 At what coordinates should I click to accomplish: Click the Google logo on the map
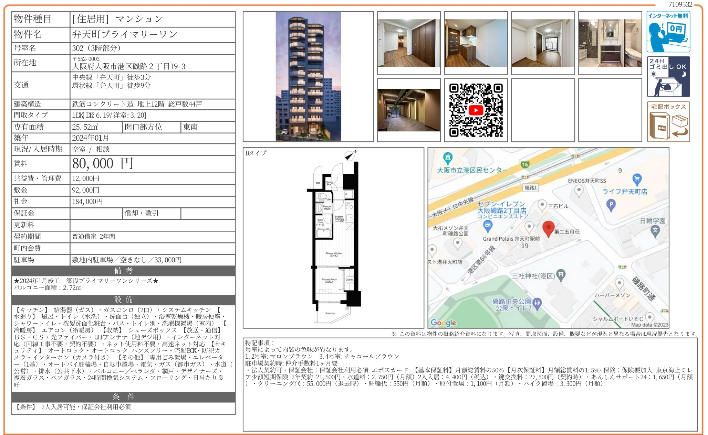click(443, 323)
